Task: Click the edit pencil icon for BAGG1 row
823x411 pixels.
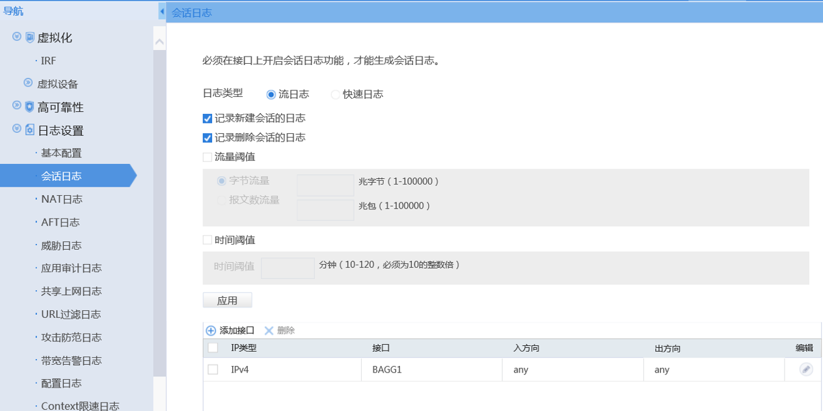Action: click(806, 369)
